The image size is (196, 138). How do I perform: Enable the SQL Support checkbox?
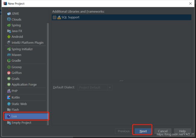point(55,18)
